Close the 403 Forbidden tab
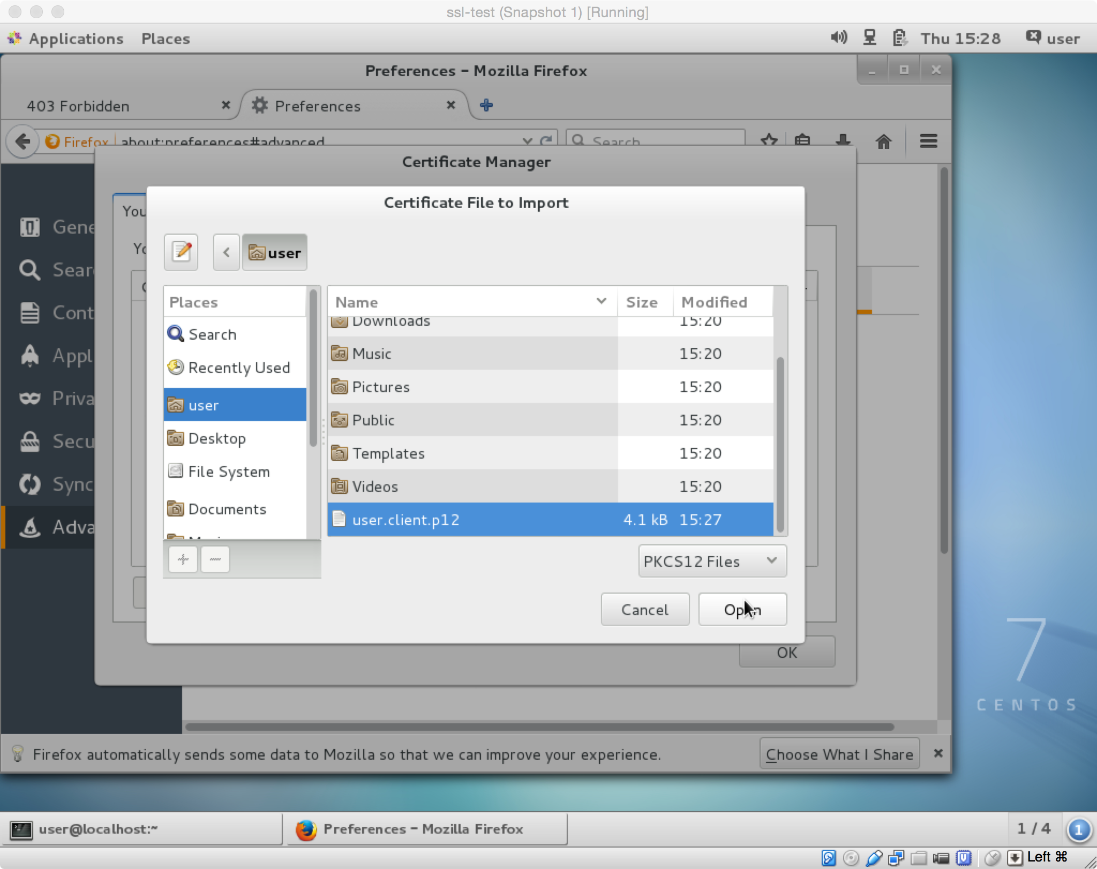 coord(226,105)
